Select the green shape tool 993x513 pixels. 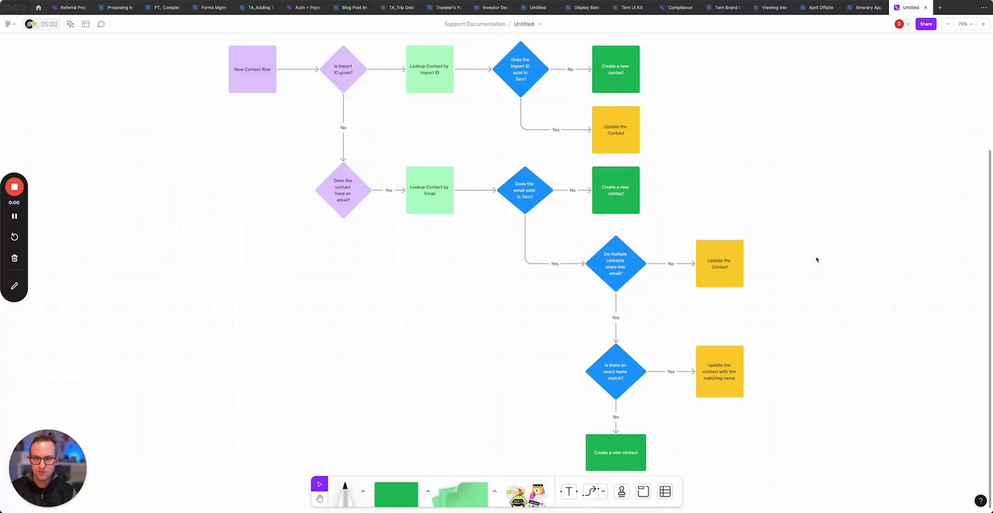pyautogui.click(x=396, y=494)
